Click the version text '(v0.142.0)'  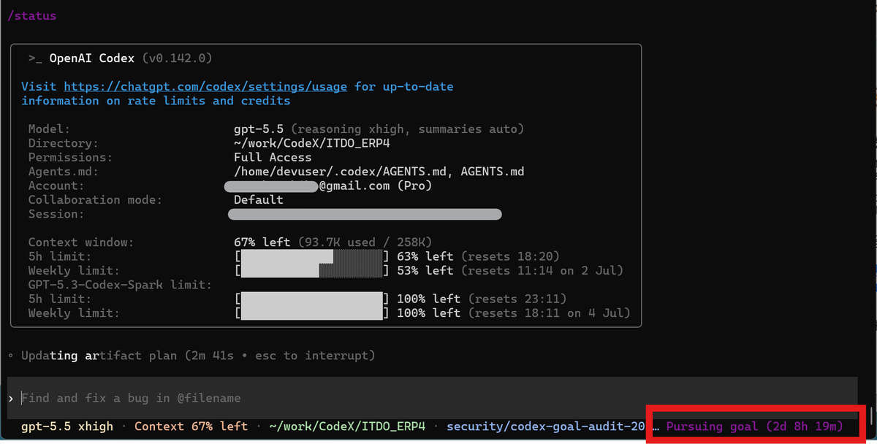178,58
